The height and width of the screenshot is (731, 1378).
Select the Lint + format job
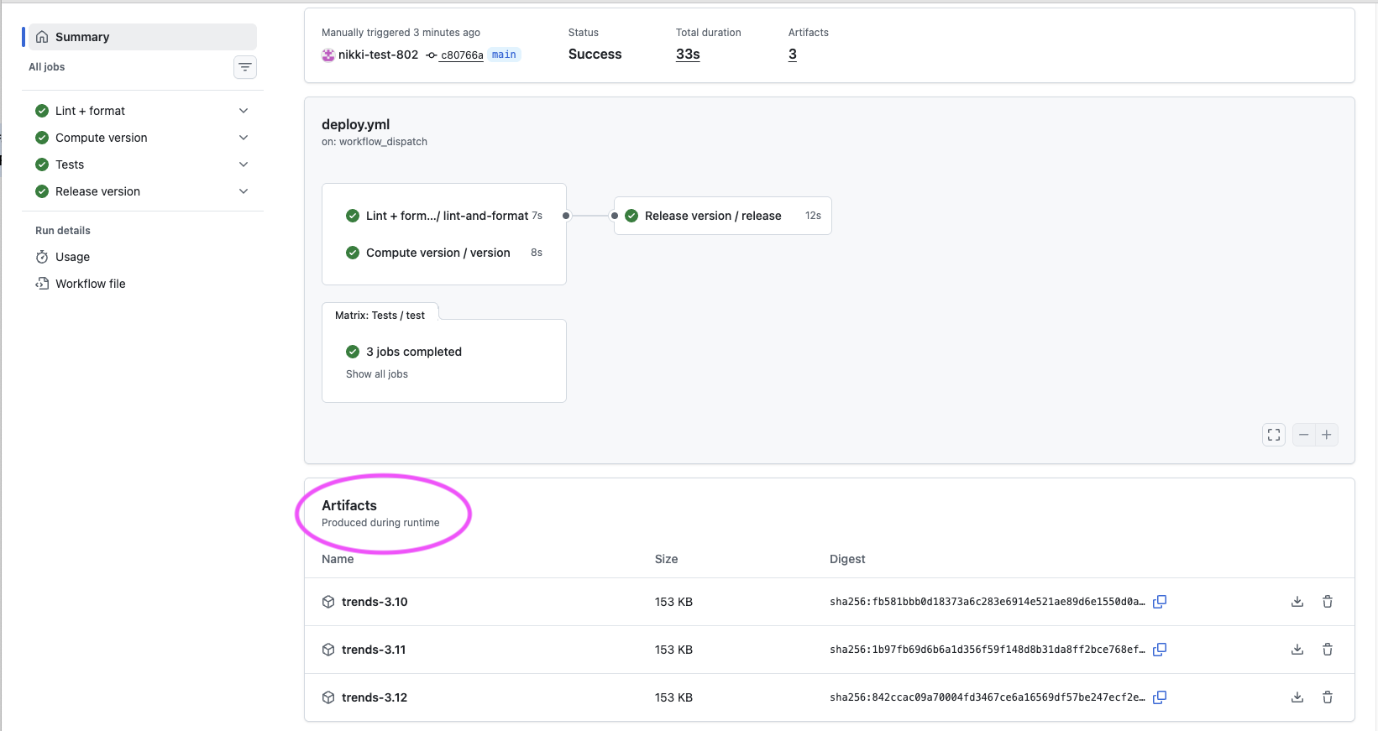tap(90, 111)
